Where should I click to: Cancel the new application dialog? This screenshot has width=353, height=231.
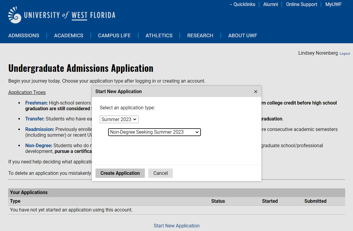[161, 173]
